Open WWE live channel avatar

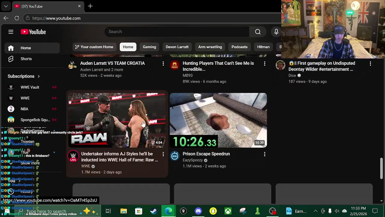73,156
